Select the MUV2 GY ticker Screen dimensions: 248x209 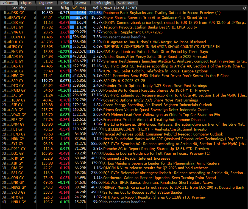tap(18, 188)
